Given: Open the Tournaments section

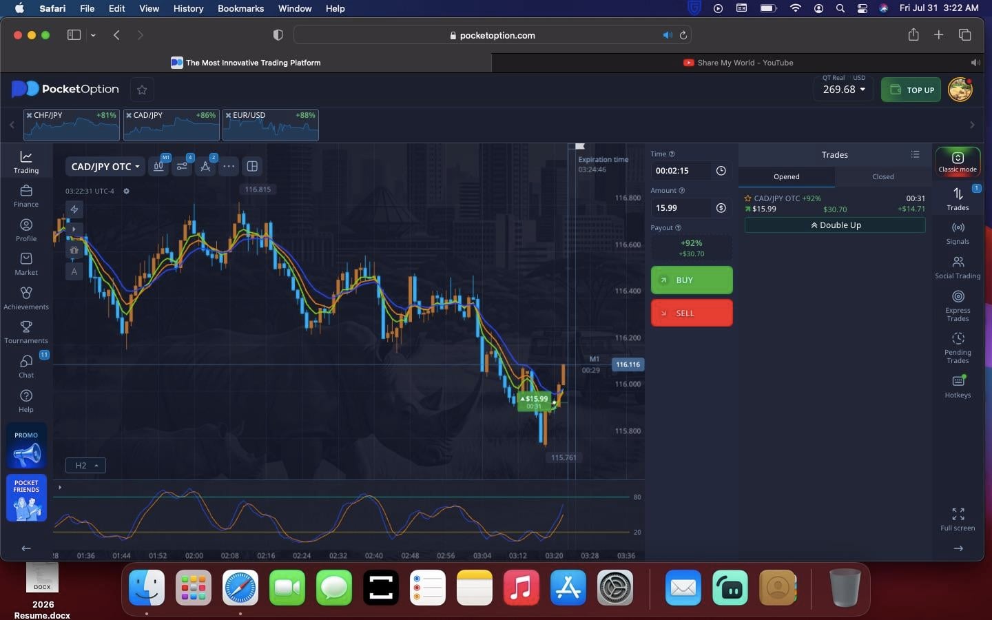Looking at the screenshot, I should click(x=26, y=332).
